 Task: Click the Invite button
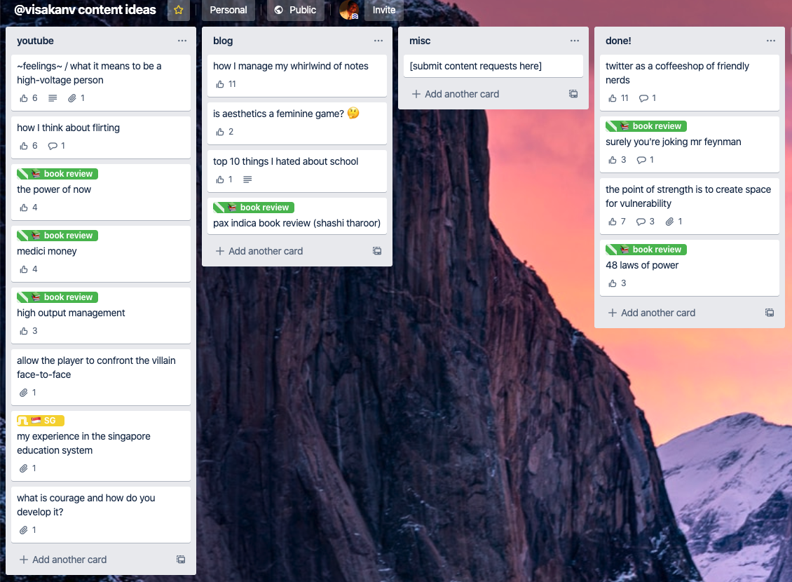(x=384, y=10)
